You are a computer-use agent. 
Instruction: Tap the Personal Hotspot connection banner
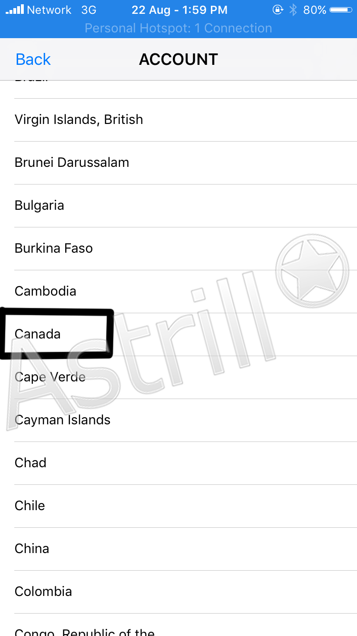point(178,28)
